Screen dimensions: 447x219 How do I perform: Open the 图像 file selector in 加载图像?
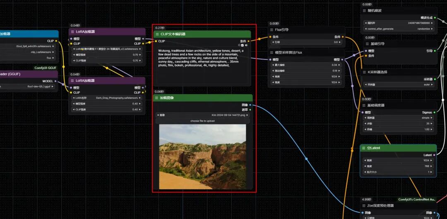(202, 115)
